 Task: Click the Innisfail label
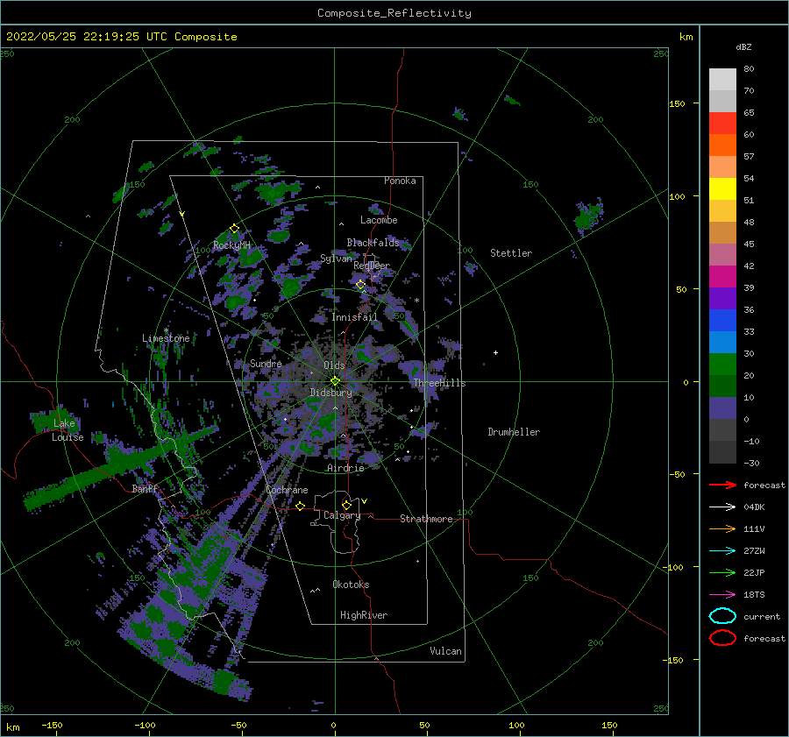354,317
